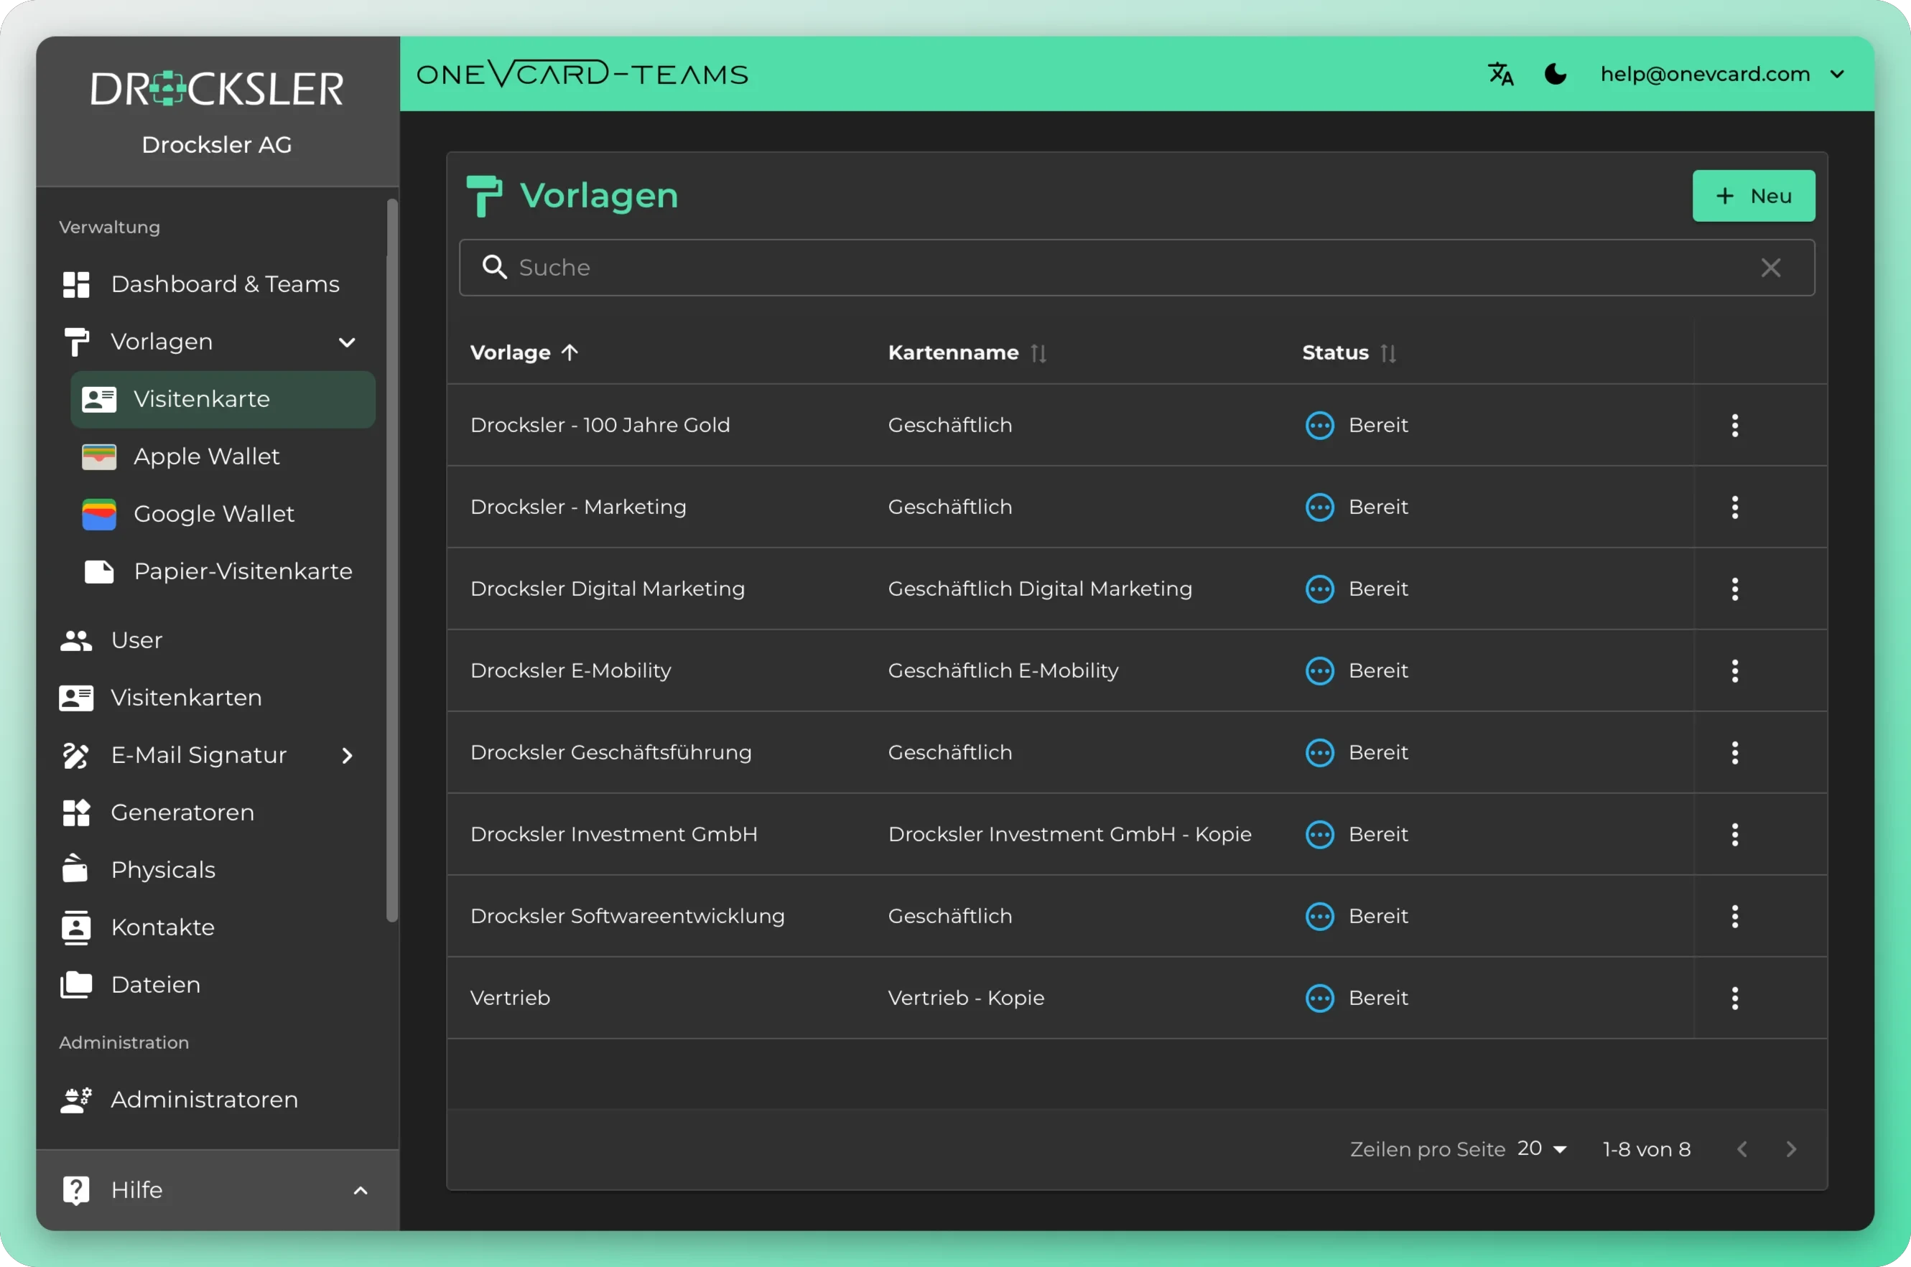Click the Physicals icon
This screenshot has height=1267, width=1911.
[x=76, y=869]
